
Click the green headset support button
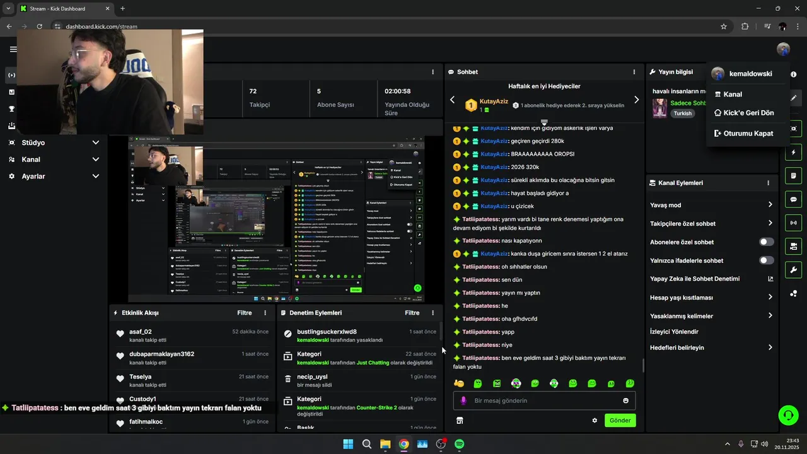(788, 415)
